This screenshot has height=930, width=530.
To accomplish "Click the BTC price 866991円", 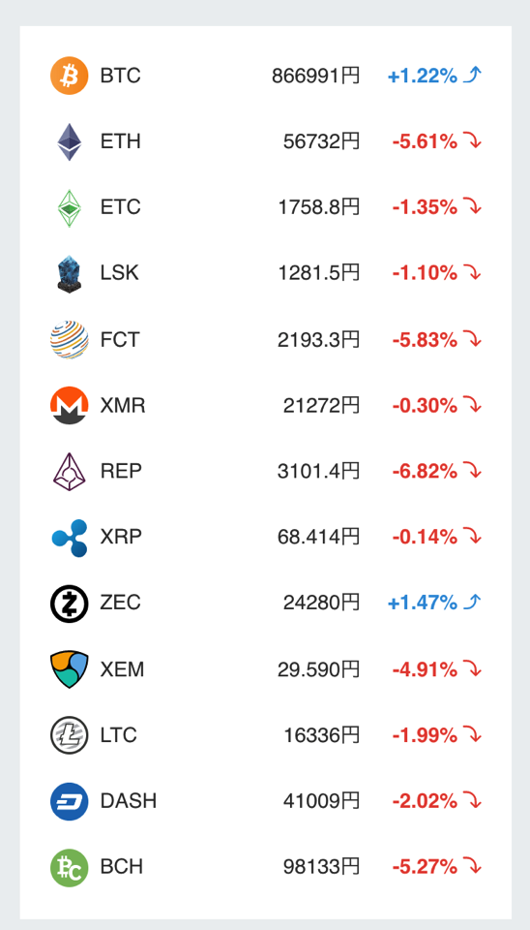I will (x=315, y=76).
